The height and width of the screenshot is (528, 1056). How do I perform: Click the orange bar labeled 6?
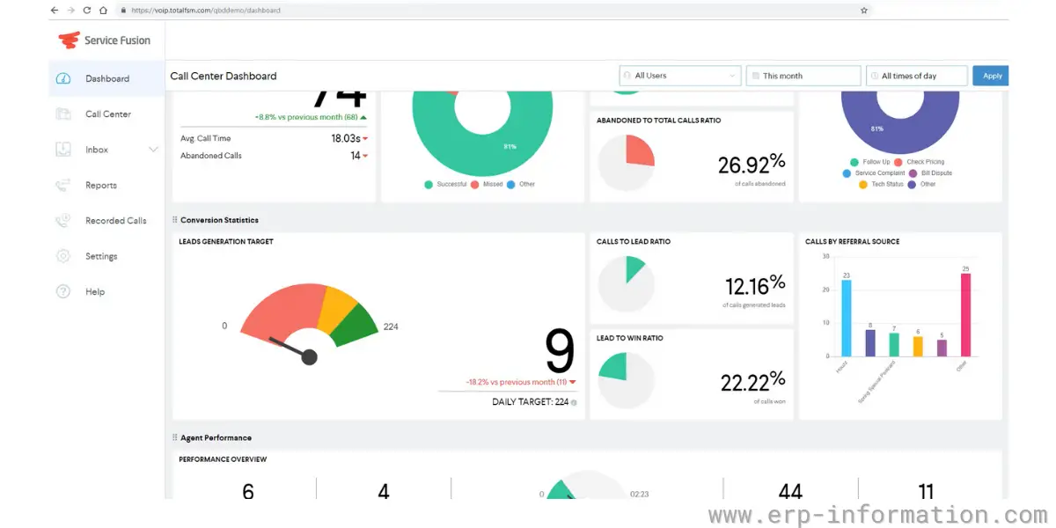coord(918,346)
